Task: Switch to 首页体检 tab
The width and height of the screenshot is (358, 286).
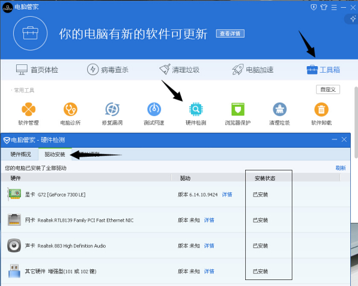Action: pos(37,70)
